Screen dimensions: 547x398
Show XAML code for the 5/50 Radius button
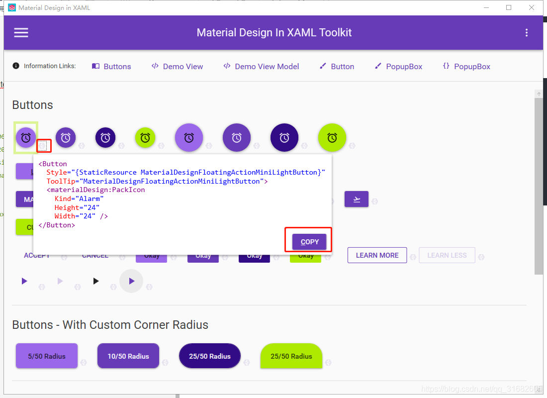84,363
